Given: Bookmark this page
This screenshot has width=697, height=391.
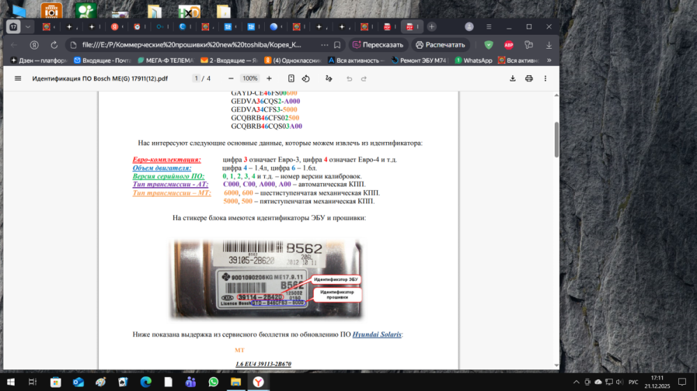Looking at the screenshot, I should pos(337,45).
